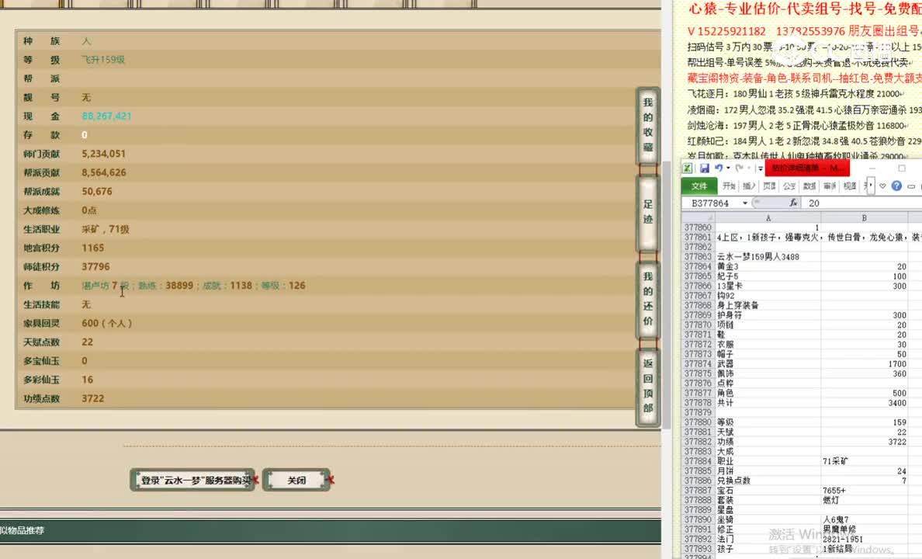
Task: Click the formula bar showing value 20
Action: pos(823,202)
